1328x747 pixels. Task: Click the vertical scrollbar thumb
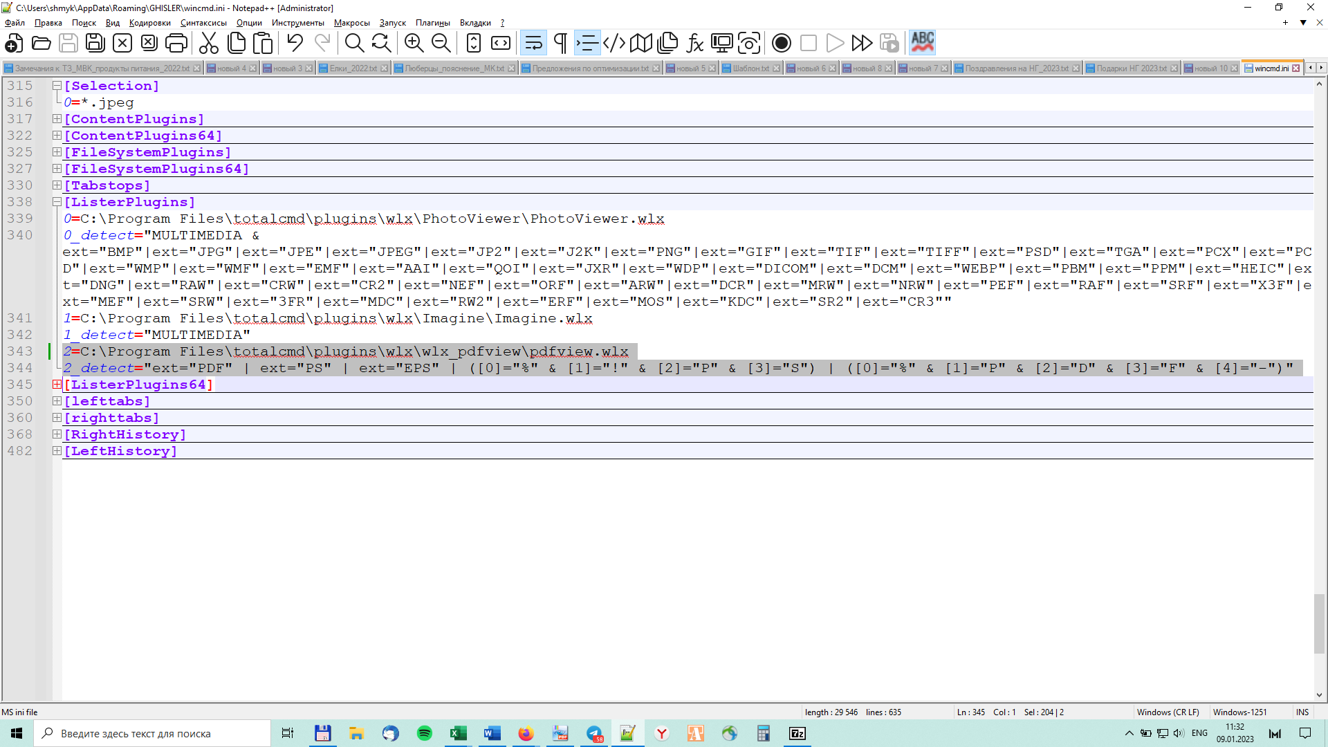(x=1319, y=622)
